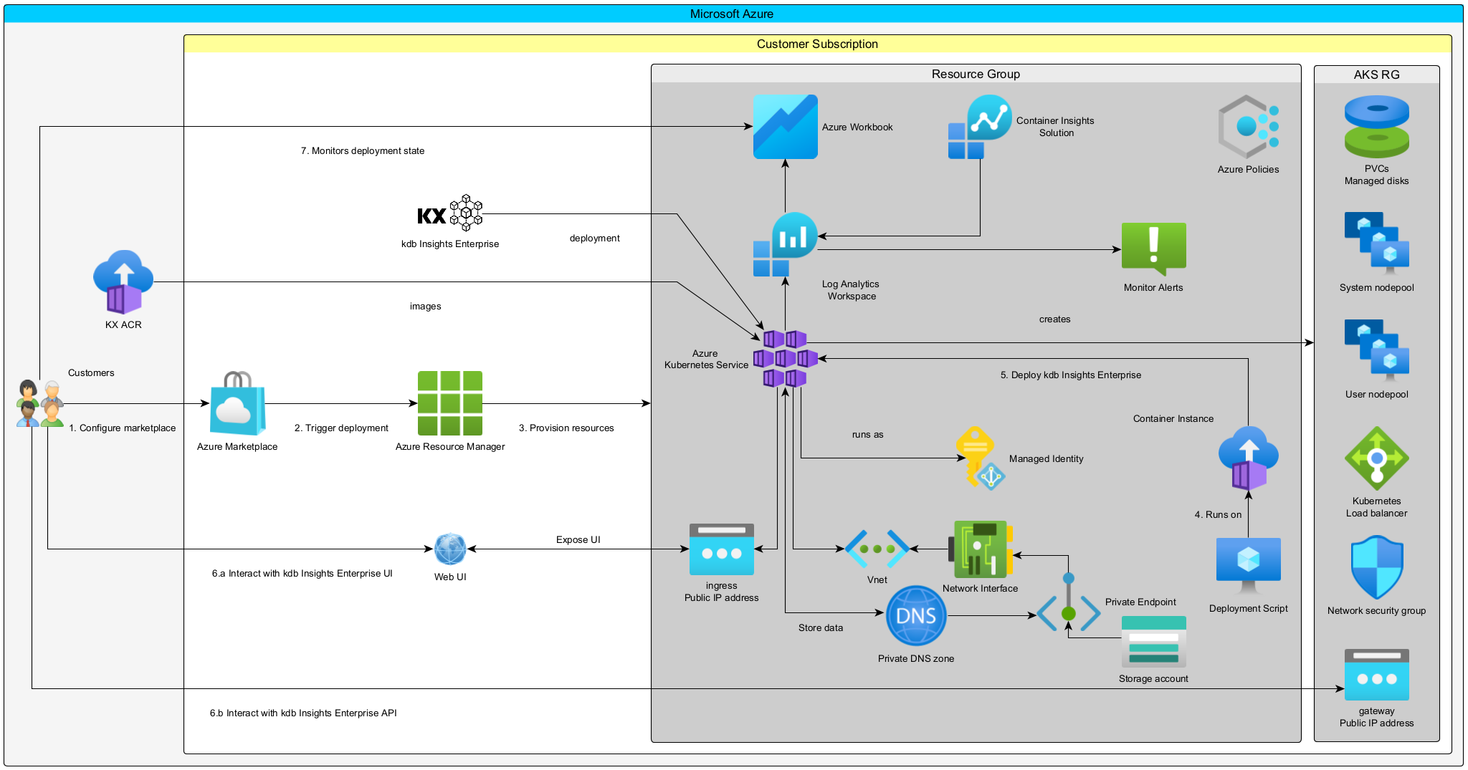Image resolution: width=1468 pixels, height=770 pixels.
Task: Click the Customer Subscription yellow header
Action: [x=817, y=44]
